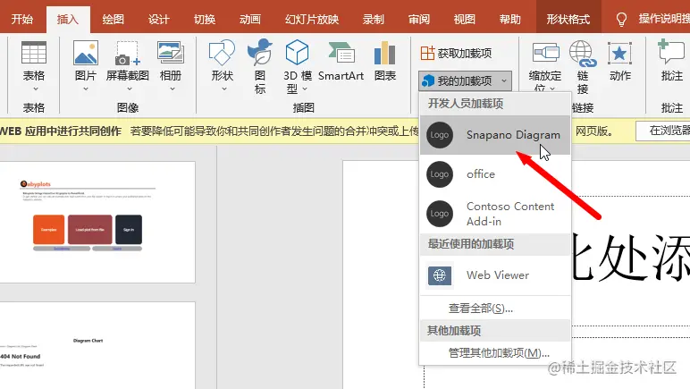Switch to the 录制 tab

tap(374, 20)
